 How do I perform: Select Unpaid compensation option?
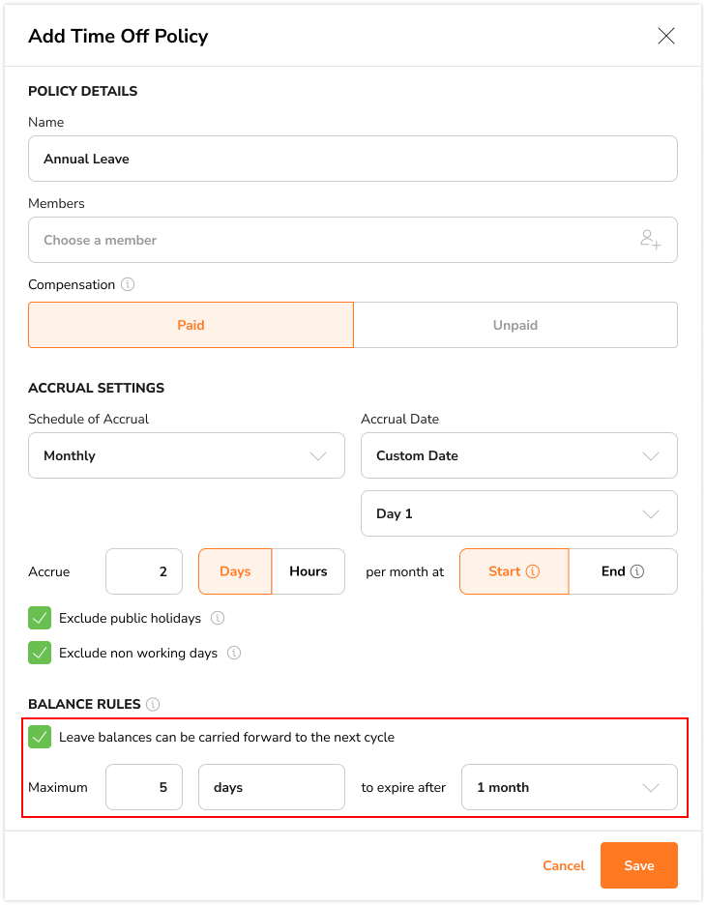[515, 325]
